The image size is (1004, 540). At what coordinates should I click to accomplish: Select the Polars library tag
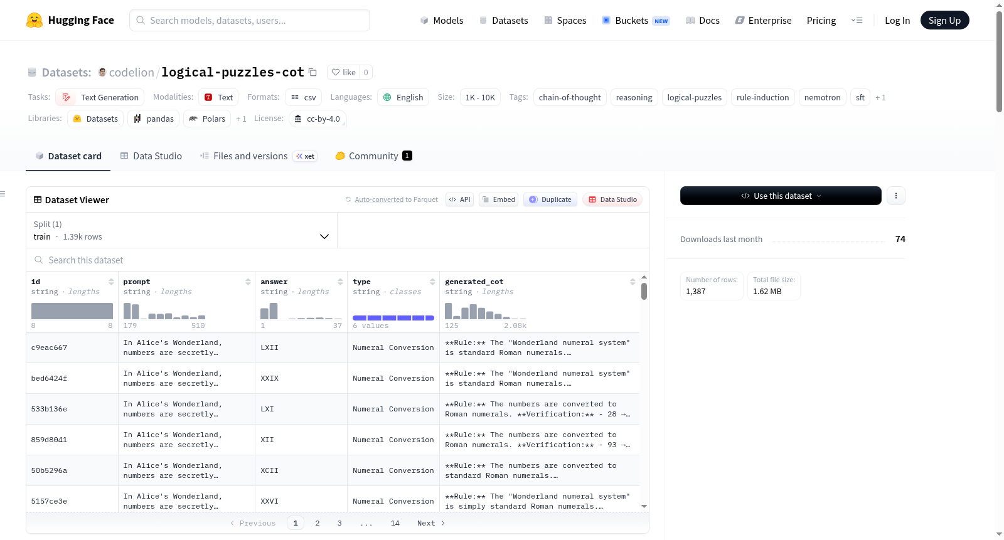[207, 119]
